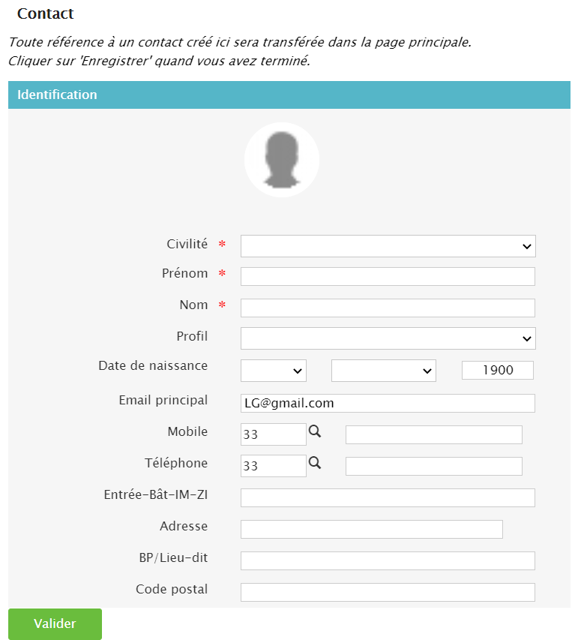Click the Mobile country code search icon
The height and width of the screenshot is (640, 578).
(x=315, y=431)
